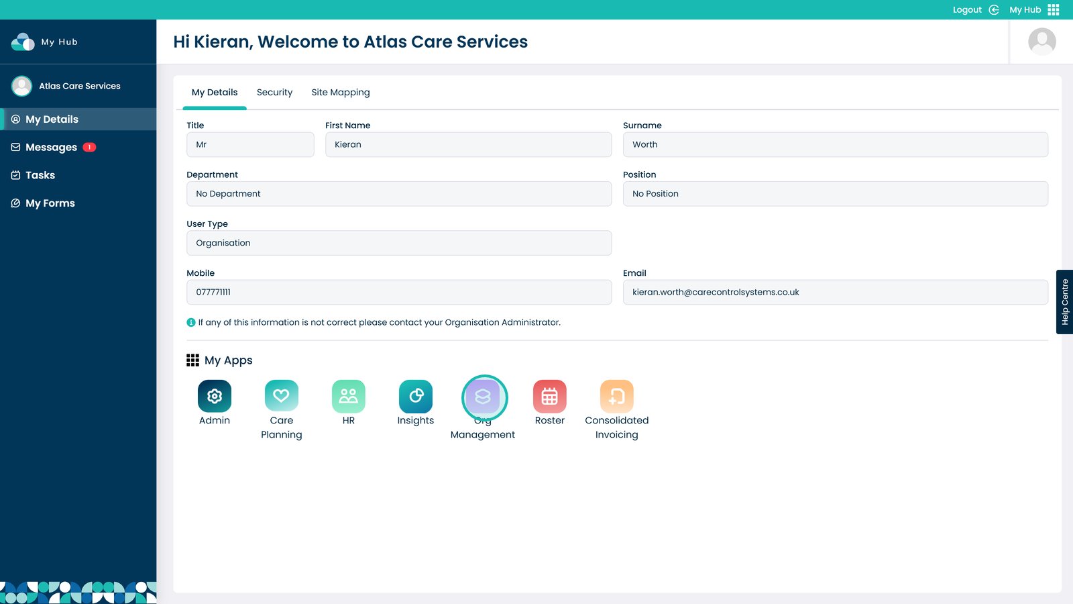The width and height of the screenshot is (1073, 604).
Task: Open the Site Mapping tab
Action: pos(341,93)
